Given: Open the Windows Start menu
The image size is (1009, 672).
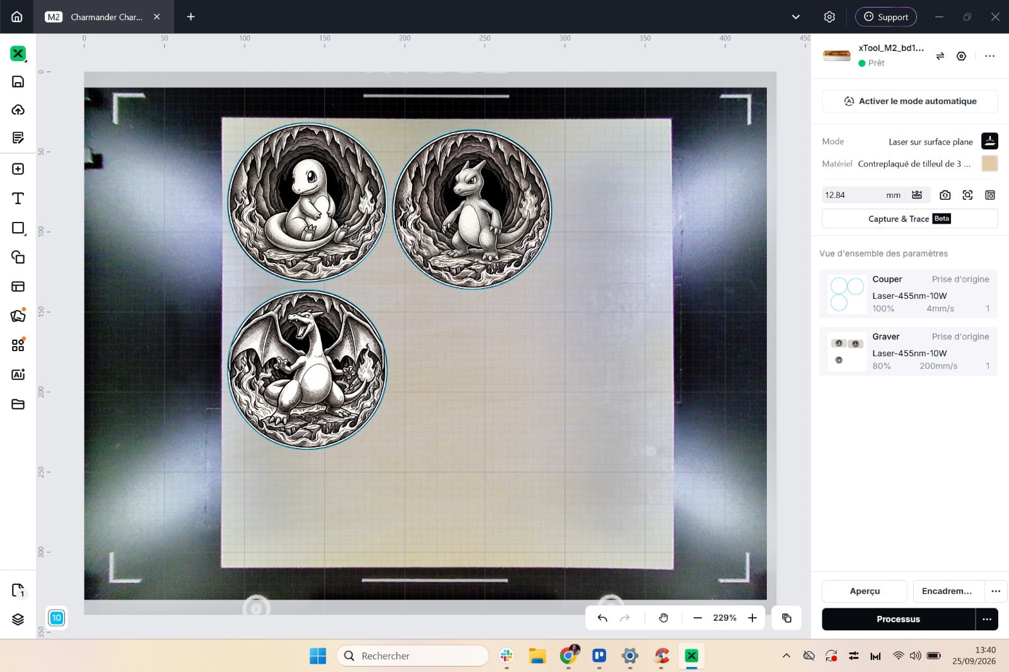Looking at the screenshot, I should tap(318, 656).
